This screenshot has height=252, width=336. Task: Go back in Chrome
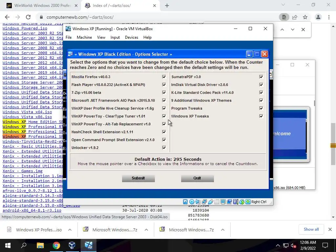pyautogui.click(x=7, y=17)
